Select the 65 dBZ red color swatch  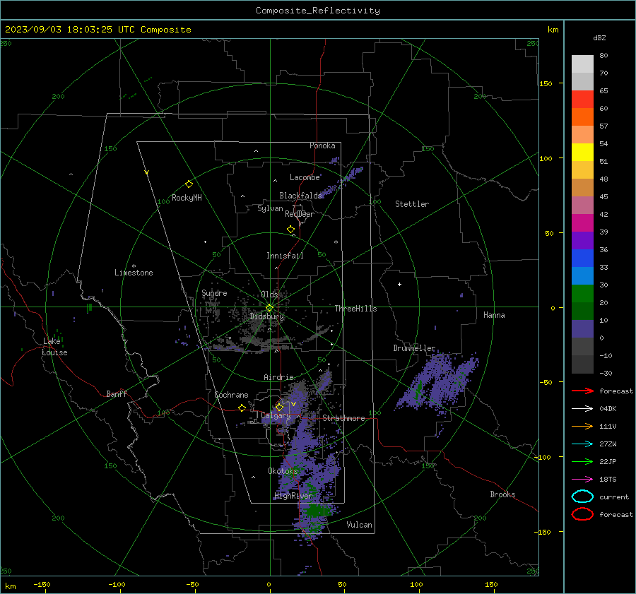[582, 99]
